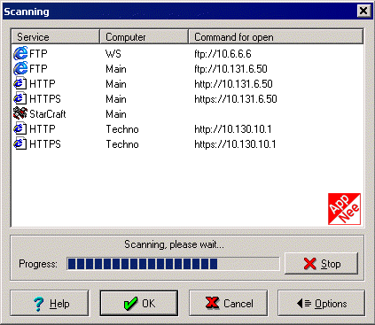375x325 pixels.
Task: Close the Scanning window
Action: (363, 11)
